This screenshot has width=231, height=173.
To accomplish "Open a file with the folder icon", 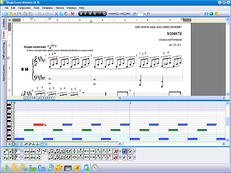I will click(11, 14).
